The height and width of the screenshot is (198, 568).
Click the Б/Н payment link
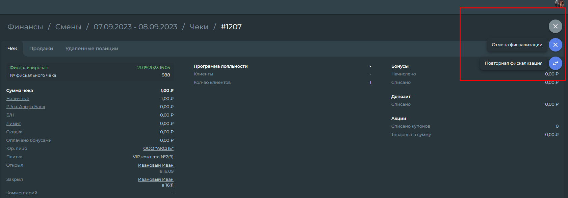pos(10,115)
